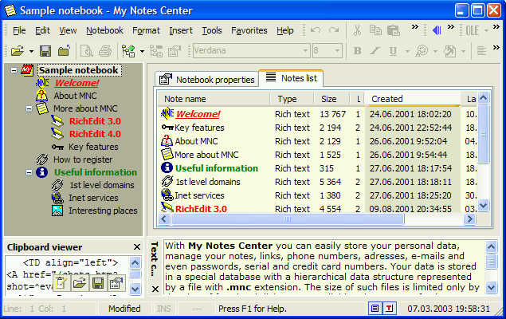Select Key features row in notes list
The image size is (506, 319).
point(318,128)
